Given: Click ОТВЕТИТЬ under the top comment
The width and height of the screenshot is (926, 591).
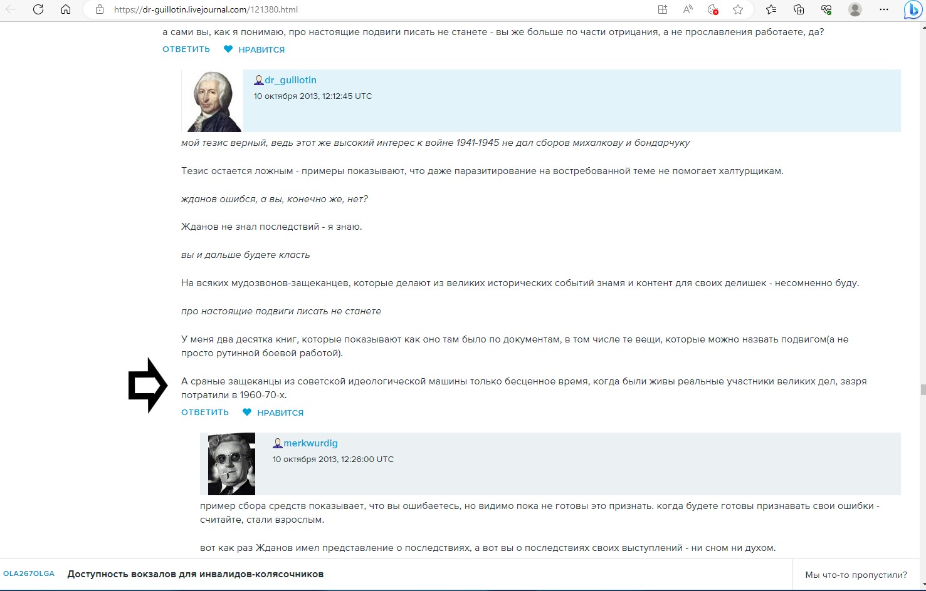Looking at the screenshot, I should coord(186,49).
